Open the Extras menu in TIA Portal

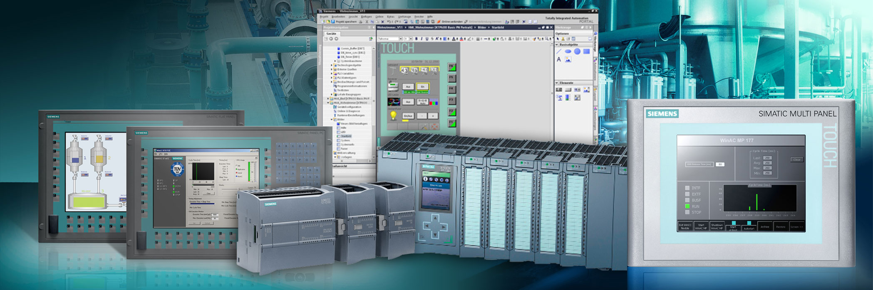pos(391,17)
